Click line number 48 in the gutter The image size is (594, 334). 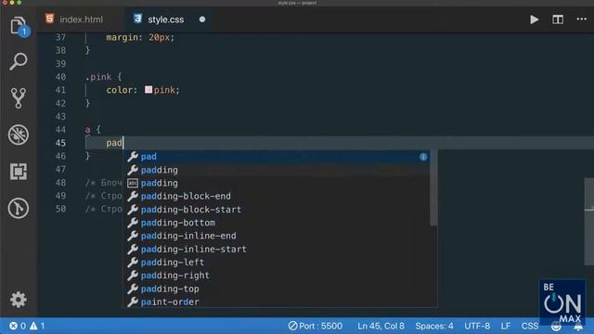(60, 183)
